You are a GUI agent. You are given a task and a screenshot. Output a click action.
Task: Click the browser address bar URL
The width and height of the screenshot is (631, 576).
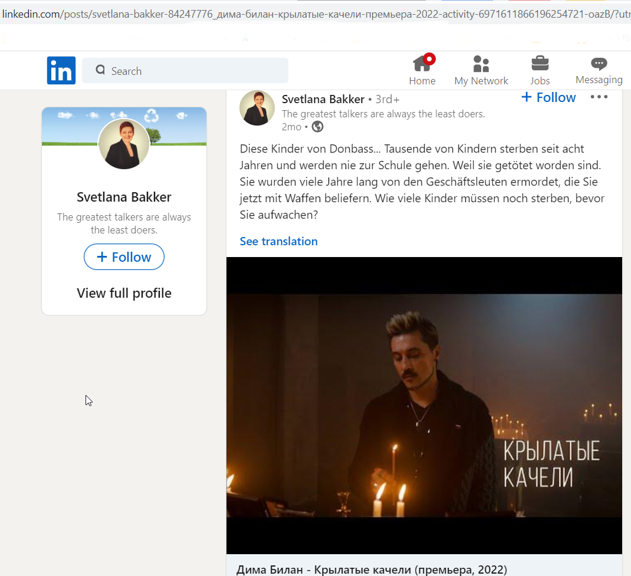315,14
